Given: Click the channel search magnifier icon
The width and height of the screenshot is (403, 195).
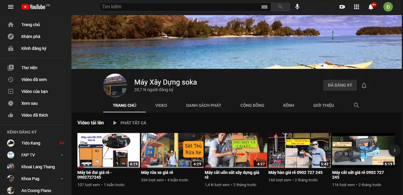Looking at the screenshot, I should point(356,105).
